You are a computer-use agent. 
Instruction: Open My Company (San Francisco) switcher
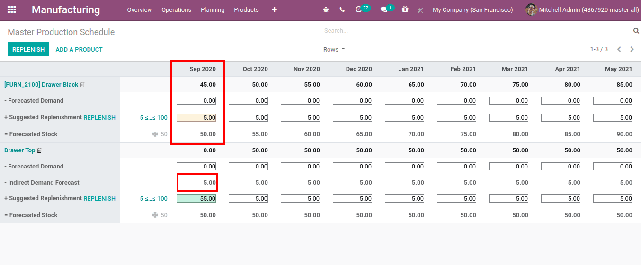click(x=472, y=9)
